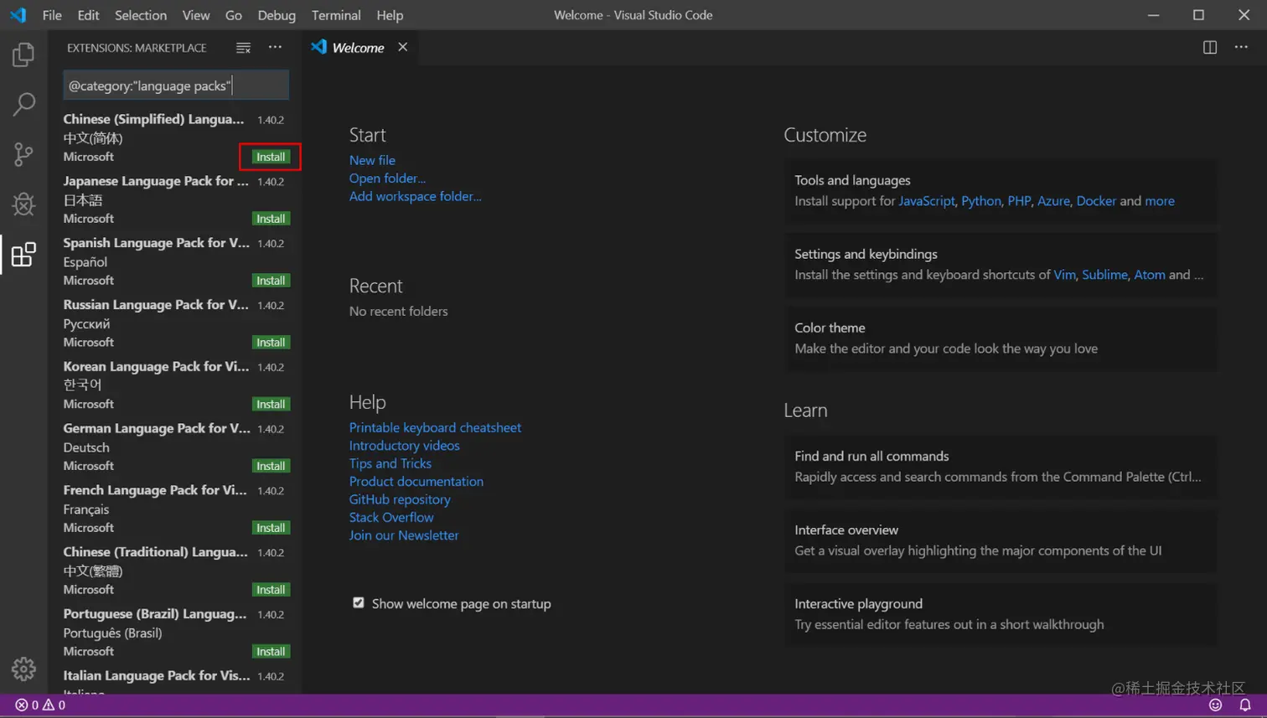
Task: Click the JavaScript language support link
Action: (x=926, y=201)
